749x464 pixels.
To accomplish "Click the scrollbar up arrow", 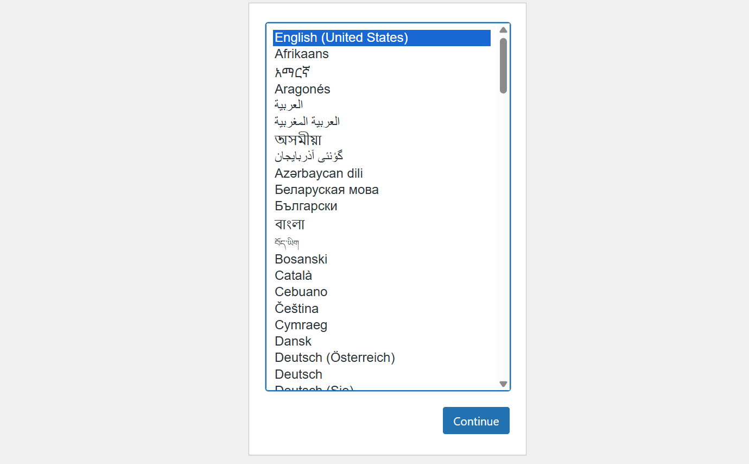I will coord(503,30).
